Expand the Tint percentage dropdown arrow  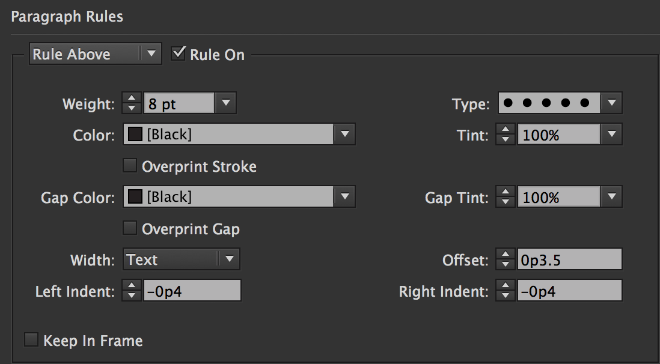[x=611, y=135]
